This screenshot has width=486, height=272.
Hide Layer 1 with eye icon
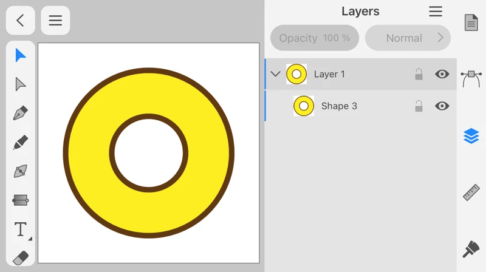pyautogui.click(x=442, y=74)
